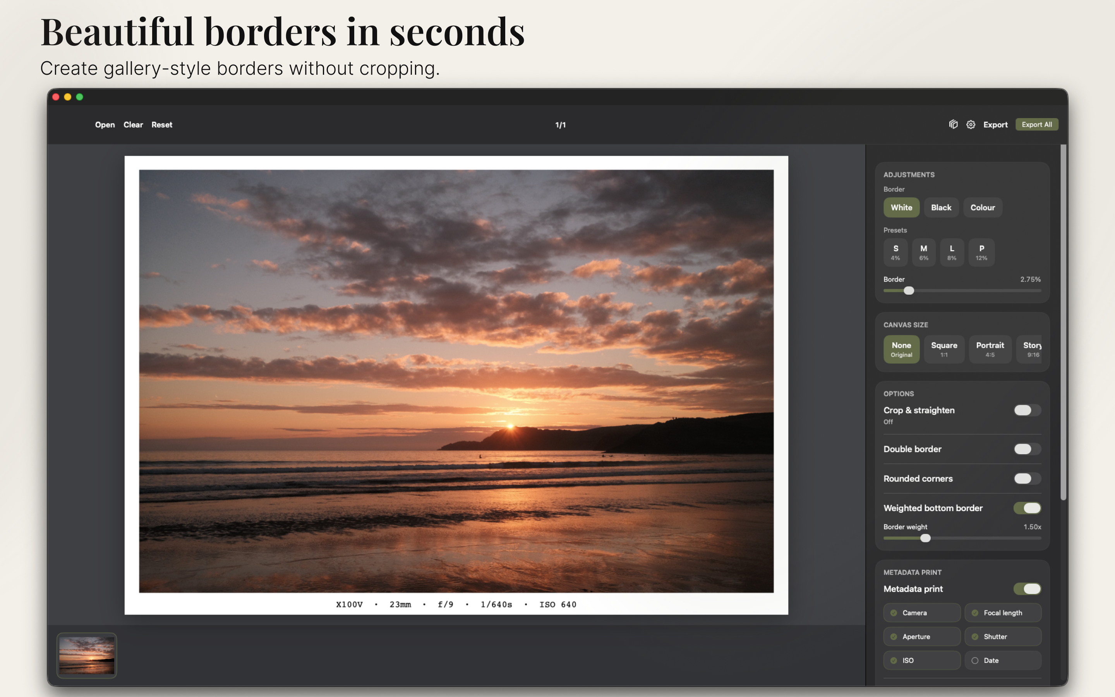Screen dimensions: 1115x697
Task: Select Portrait 4:5 canvas size
Action: coord(990,349)
